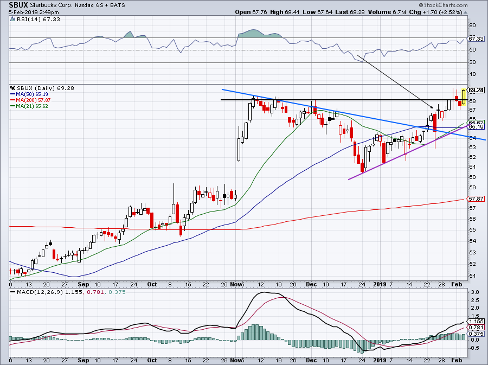This screenshot has width=488, height=365.
Task: Open the StockCharts.com copyright link
Action: coord(443,5)
